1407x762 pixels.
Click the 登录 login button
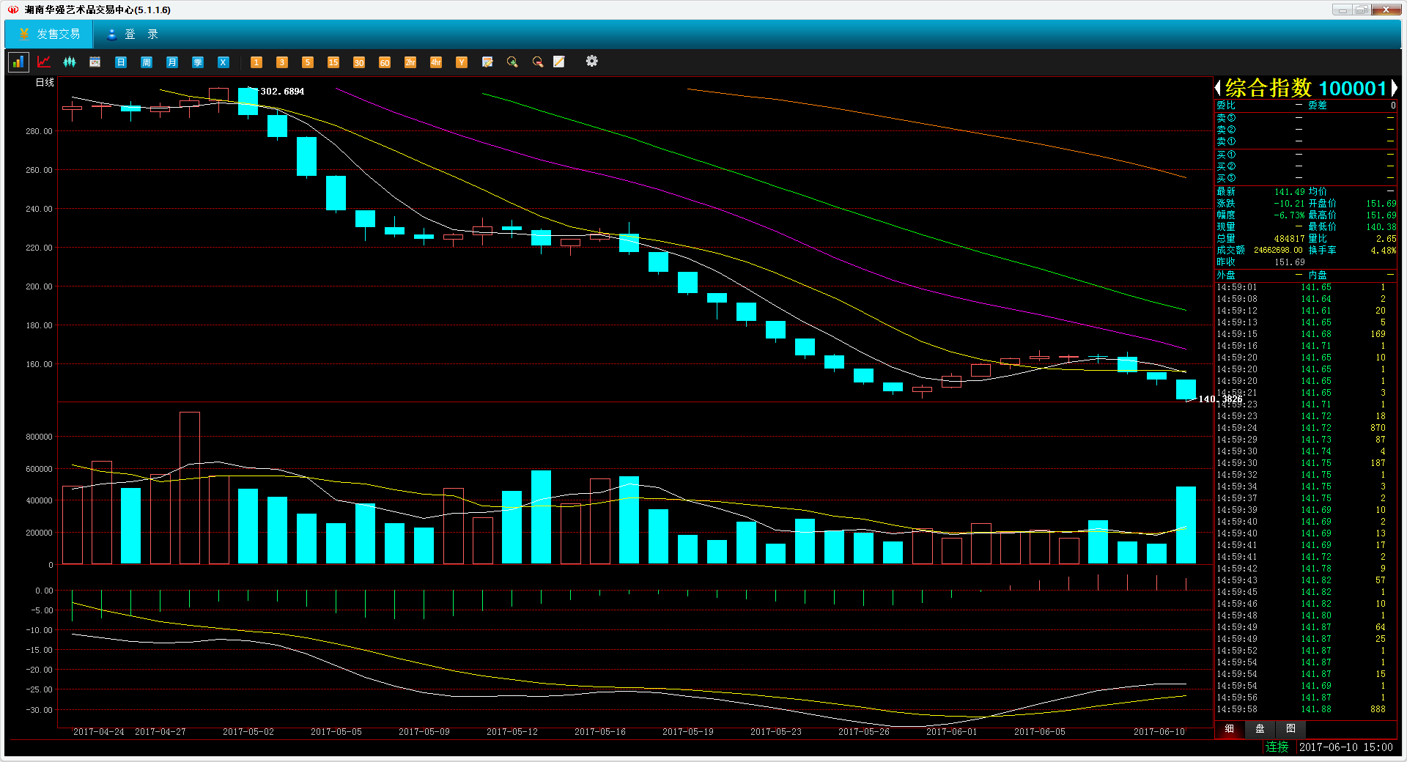tap(133, 34)
